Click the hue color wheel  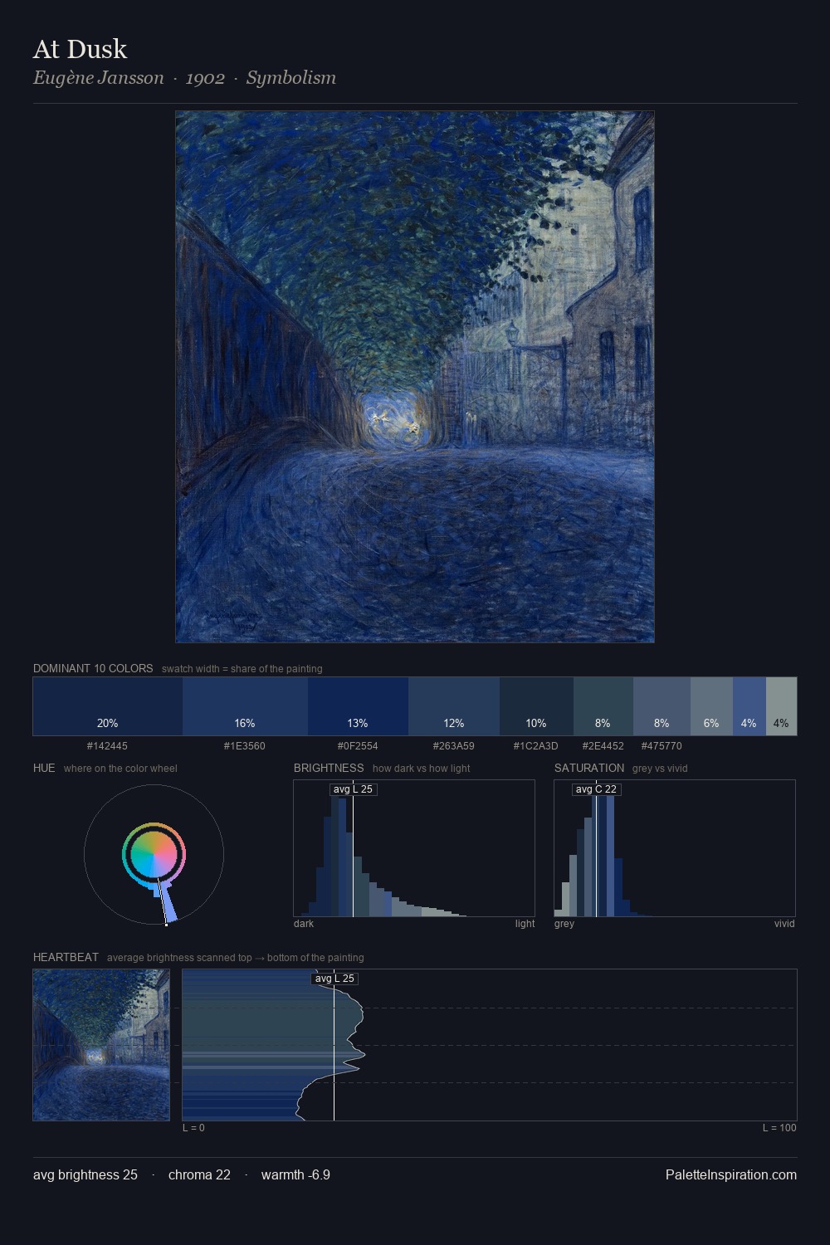[x=154, y=854]
